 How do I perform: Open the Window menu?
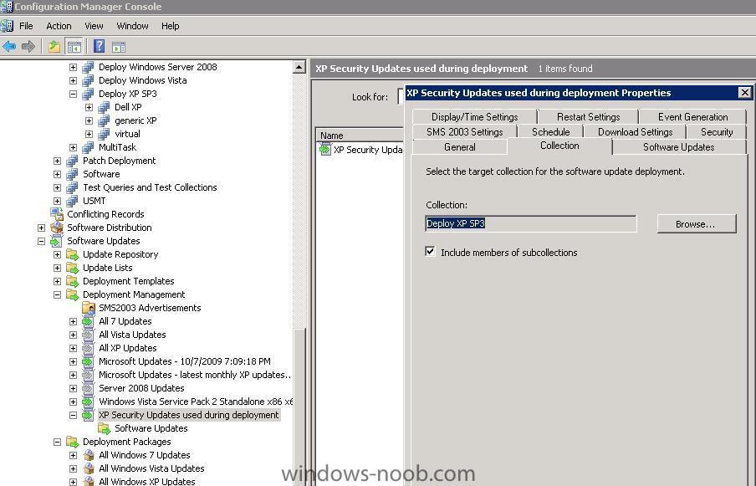click(133, 26)
